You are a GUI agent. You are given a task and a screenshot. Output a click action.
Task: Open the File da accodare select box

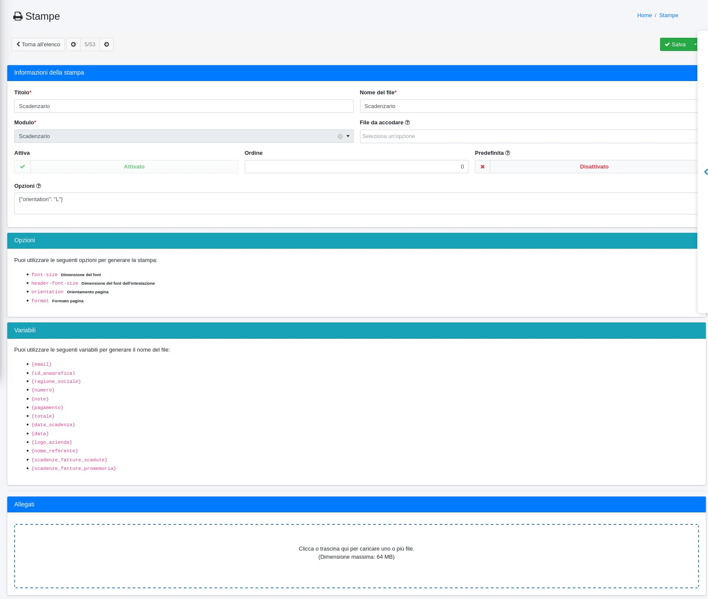[528, 136]
